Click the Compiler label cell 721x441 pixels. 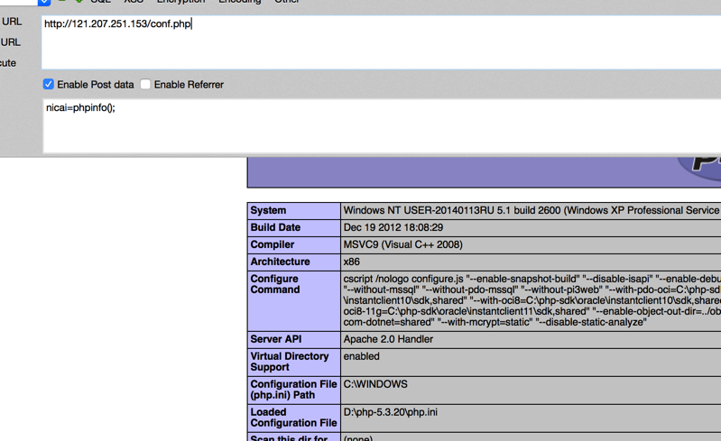click(x=294, y=244)
